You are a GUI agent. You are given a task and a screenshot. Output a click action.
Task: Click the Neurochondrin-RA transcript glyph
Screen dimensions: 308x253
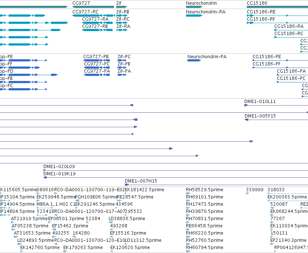(194, 16)
